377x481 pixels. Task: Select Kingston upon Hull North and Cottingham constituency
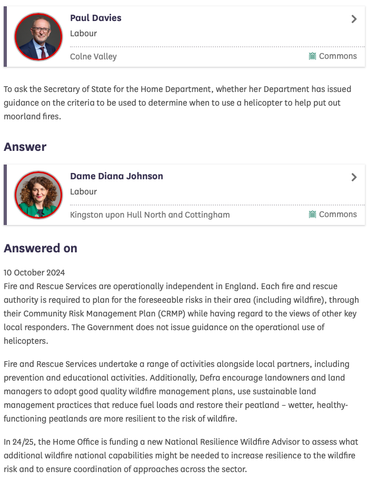(x=150, y=215)
